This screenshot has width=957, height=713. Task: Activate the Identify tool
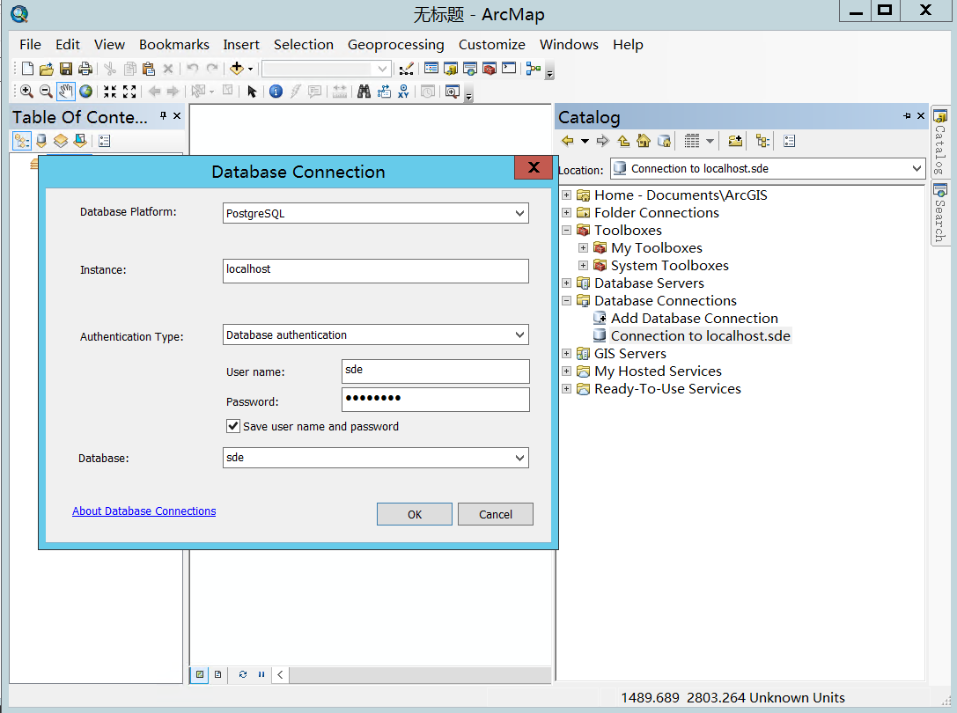276,92
